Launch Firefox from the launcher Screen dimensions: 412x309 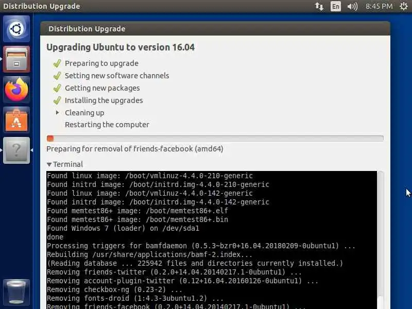tap(16, 89)
